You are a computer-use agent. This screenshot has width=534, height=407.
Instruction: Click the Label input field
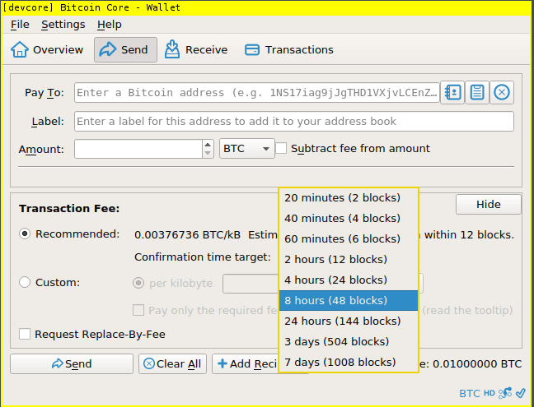point(293,122)
